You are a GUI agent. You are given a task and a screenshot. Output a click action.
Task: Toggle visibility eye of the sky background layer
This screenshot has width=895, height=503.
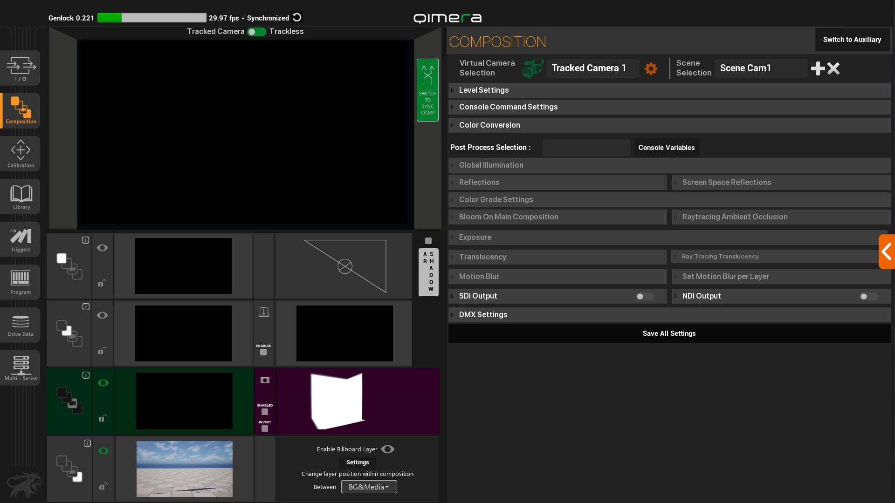(103, 451)
